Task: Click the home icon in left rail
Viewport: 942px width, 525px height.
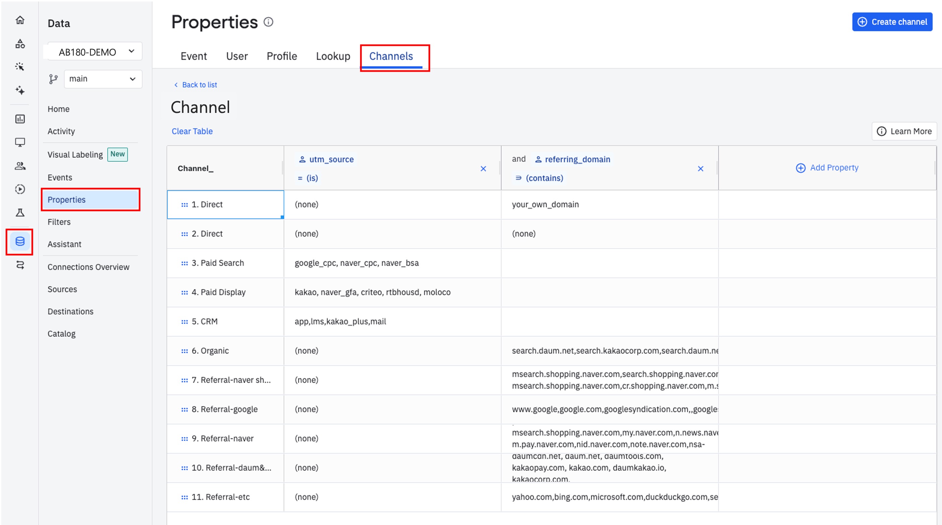Action: pos(20,20)
